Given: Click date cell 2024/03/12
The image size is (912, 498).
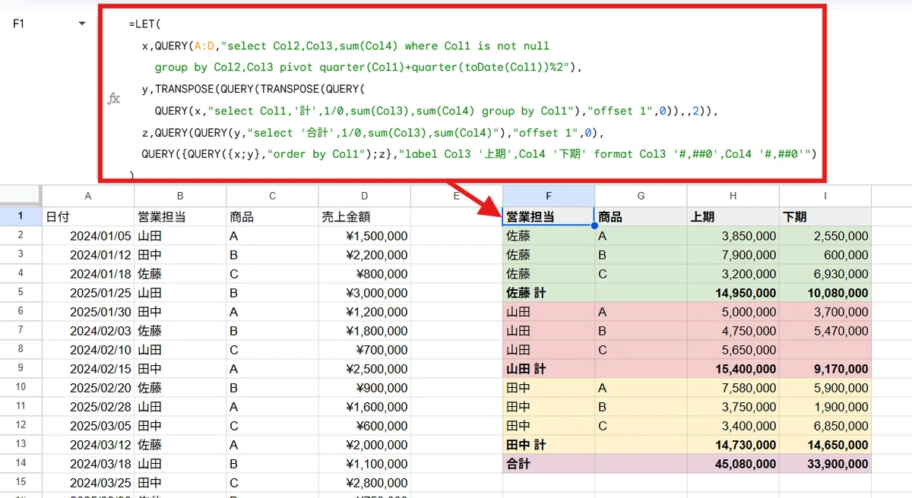Looking at the screenshot, I should [x=88, y=444].
